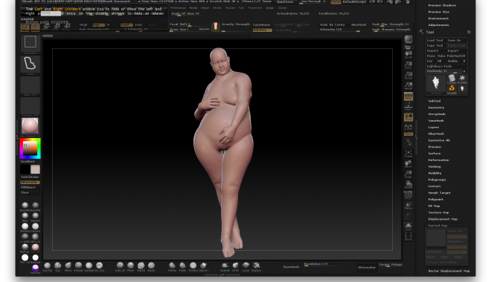Select the Displace brush icon
The image size is (491, 282).
click(x=256, y=266)
